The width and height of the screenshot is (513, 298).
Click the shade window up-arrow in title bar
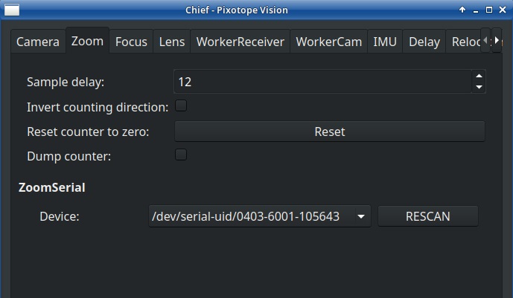[x=462, y=10]
